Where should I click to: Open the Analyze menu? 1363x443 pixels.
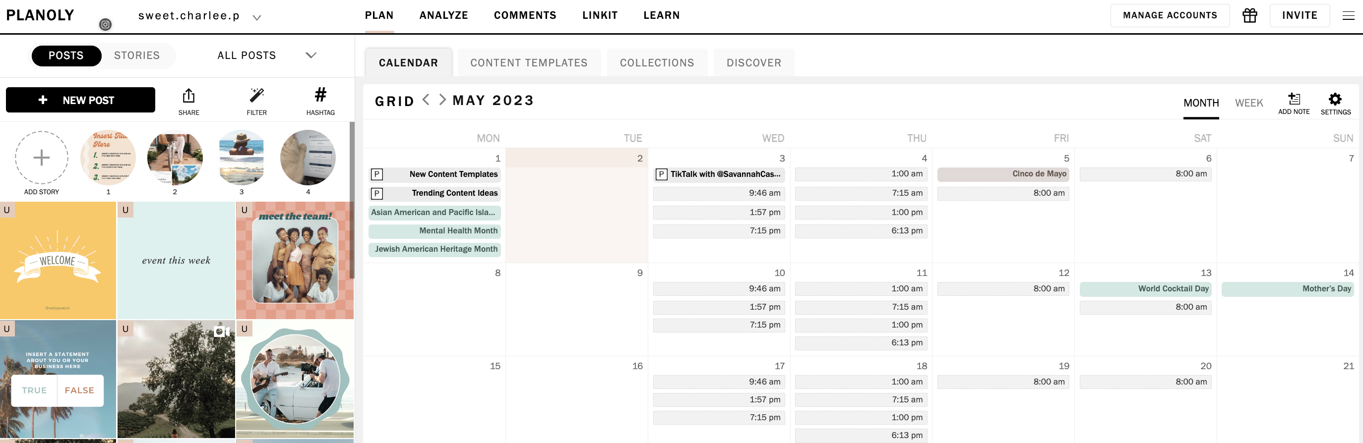click(443, 15)
